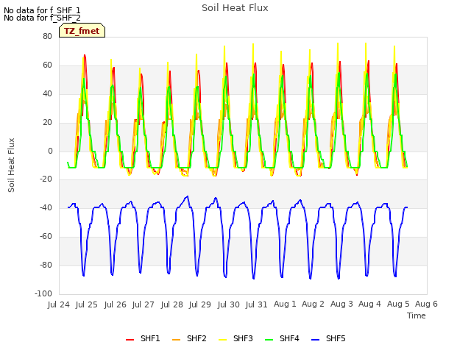Screen dimensions: 471x353
Task: Click the Aug 3 x-axis tick label
Action: coord(341,304)
